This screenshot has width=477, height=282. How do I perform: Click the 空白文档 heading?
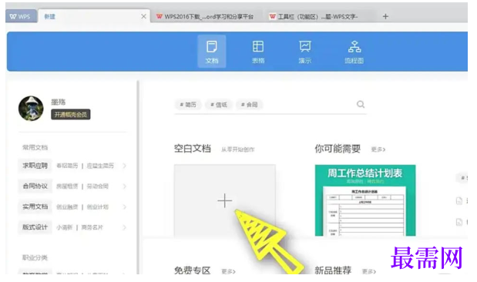click(x=192, y=149)
